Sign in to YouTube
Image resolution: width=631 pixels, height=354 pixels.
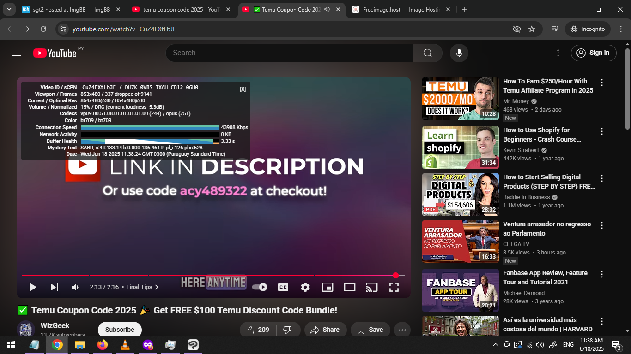pos(594,53)
